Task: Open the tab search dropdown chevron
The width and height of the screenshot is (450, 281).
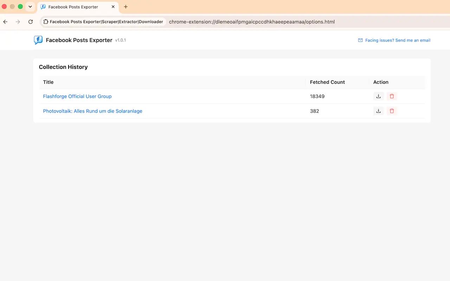Action: tap(30, 7)
